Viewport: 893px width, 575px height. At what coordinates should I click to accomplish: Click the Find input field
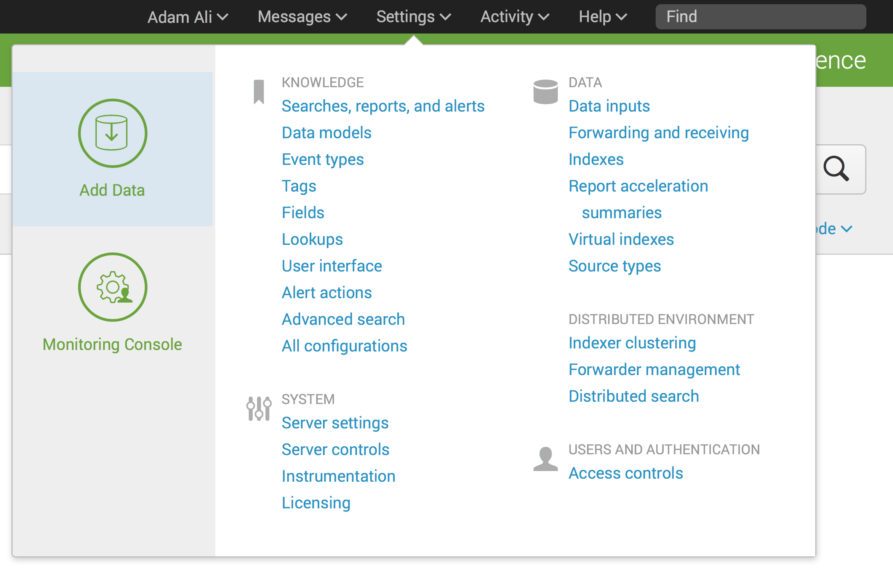pyautogui.click(x=760, y=17)
